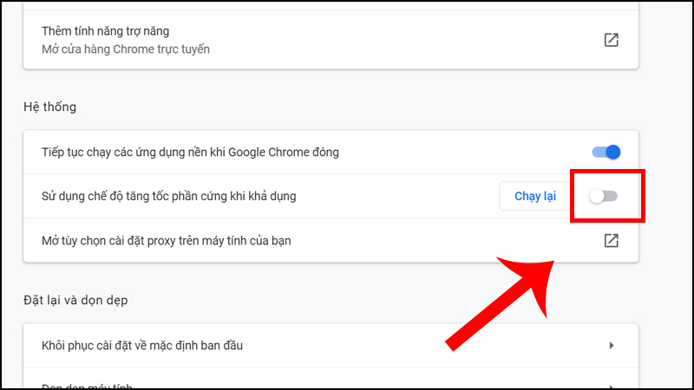Click the Hệ thống section heading

pyautogui.click(x=49, y=107)
